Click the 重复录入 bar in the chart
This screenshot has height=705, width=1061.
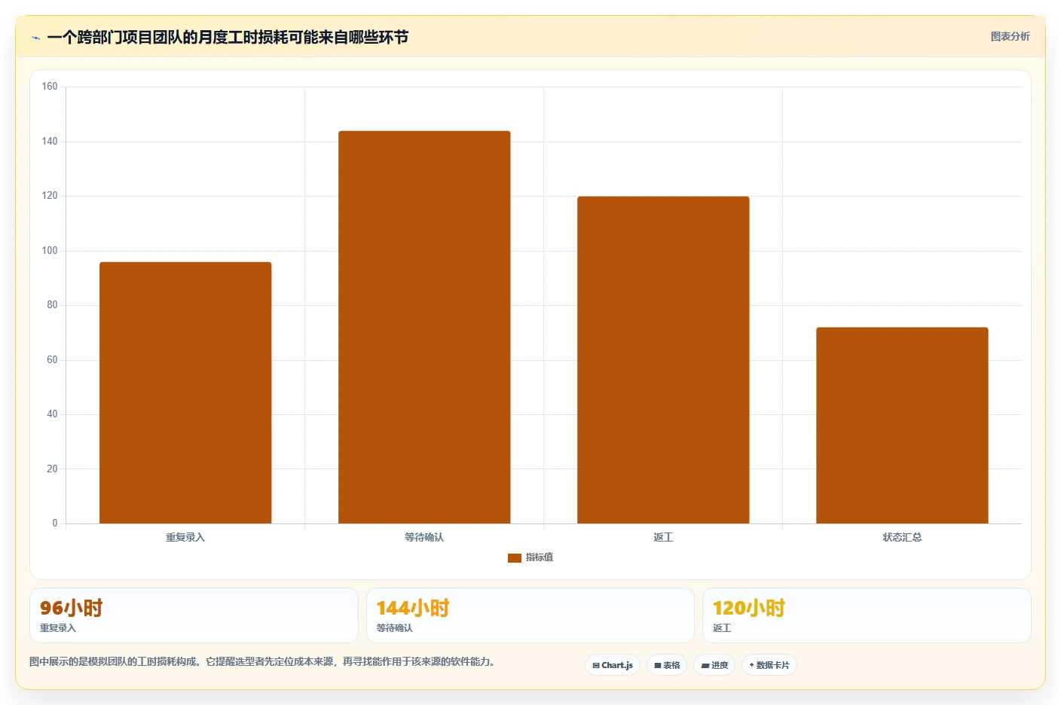click(x=185, y=392)
